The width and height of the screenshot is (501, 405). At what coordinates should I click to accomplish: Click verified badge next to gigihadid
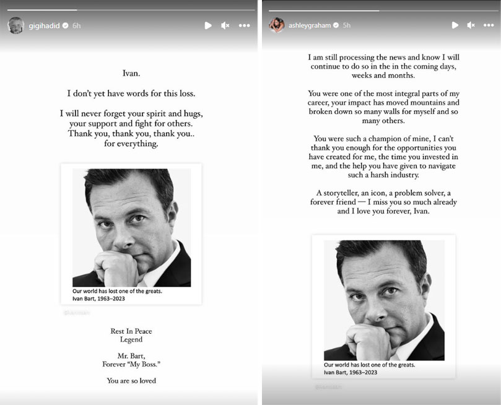coord(65,26)
